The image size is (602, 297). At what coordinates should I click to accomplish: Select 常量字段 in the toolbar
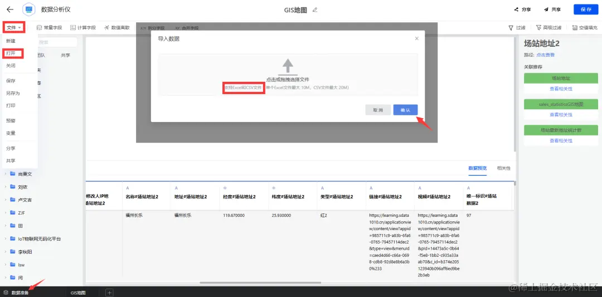tap(49, 28)
